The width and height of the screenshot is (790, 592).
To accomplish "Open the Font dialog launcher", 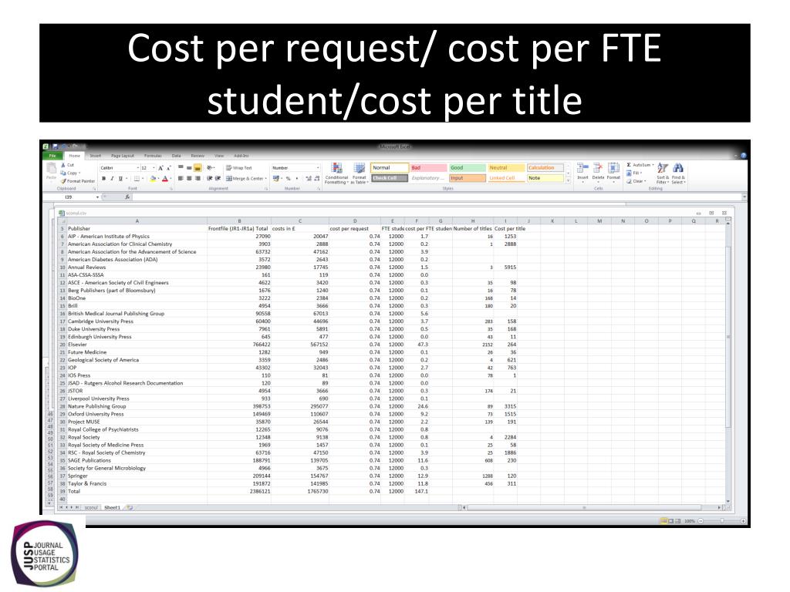I will coord(171,189).
